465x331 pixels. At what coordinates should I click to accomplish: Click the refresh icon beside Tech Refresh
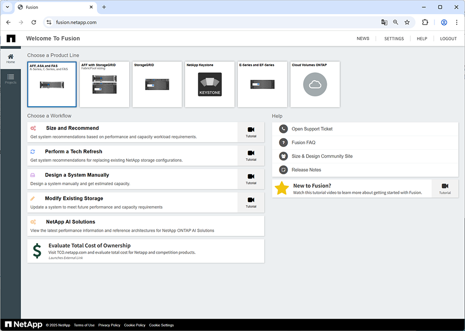click(x=33, y=151)
